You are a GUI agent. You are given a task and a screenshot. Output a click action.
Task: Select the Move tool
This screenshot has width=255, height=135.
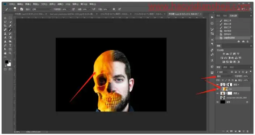click(5, 18)
